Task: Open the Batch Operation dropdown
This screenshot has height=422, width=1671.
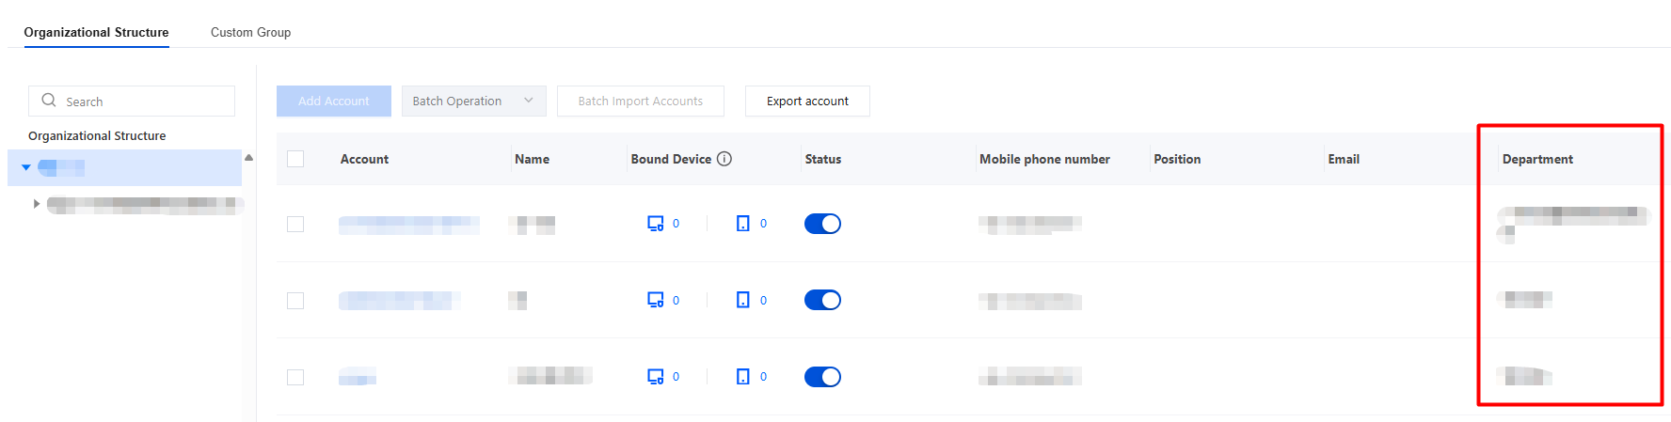Action: pyautogui.click(x=474, y=101)
